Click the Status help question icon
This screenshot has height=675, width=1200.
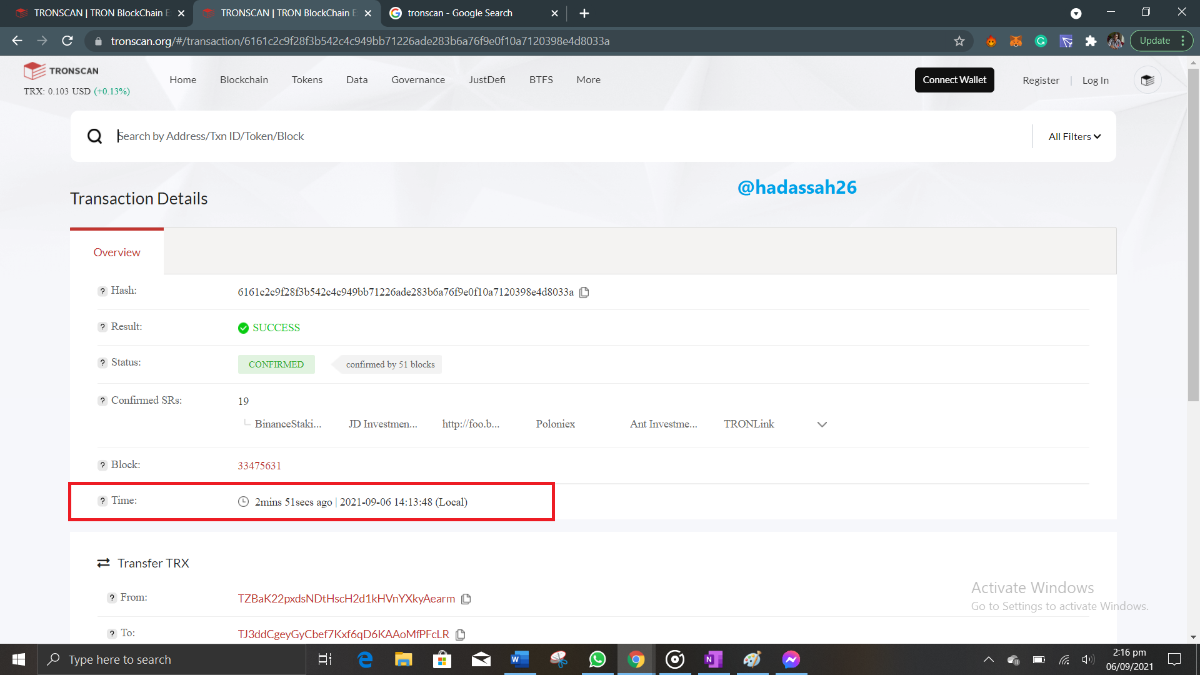coord(102,362)
